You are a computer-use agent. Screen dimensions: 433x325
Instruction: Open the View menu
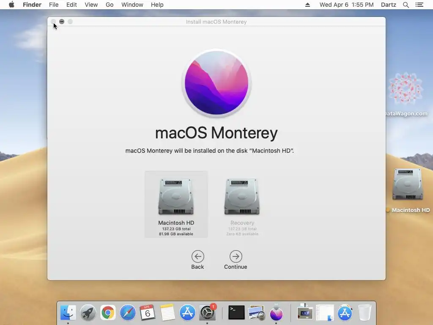91,5
